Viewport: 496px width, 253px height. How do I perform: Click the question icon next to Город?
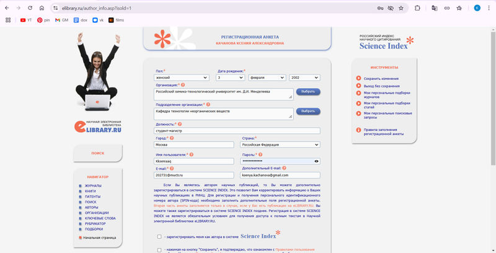click(172, 138)
